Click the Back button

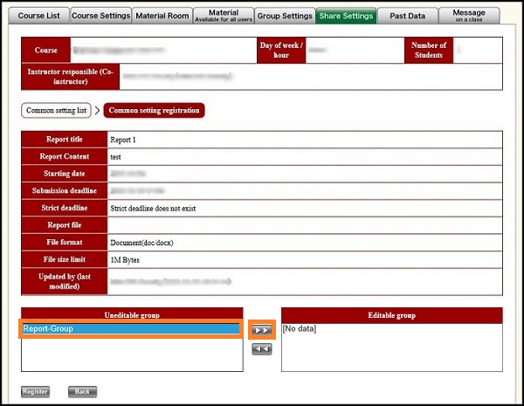click(82, 392)
